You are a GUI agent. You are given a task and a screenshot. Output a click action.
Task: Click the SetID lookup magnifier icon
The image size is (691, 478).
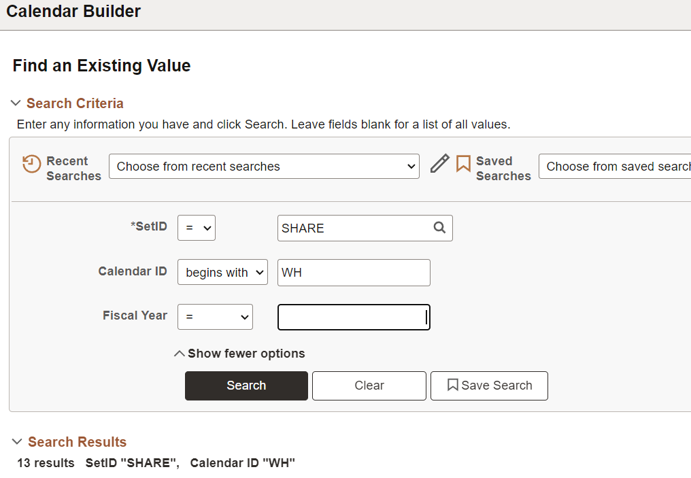439,228
